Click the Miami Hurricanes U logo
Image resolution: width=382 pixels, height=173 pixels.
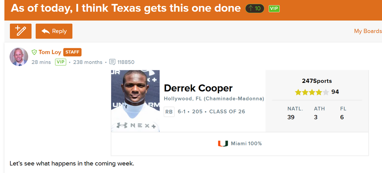[x=223, y=144]
